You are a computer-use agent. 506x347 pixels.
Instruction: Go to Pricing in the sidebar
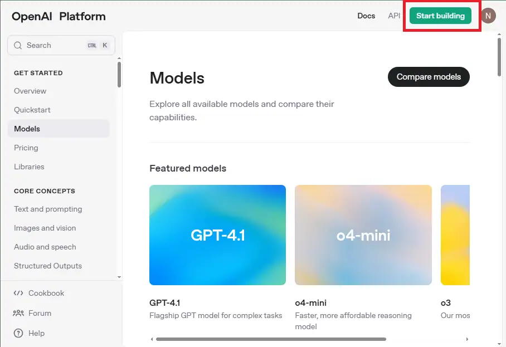click(26, 148)
